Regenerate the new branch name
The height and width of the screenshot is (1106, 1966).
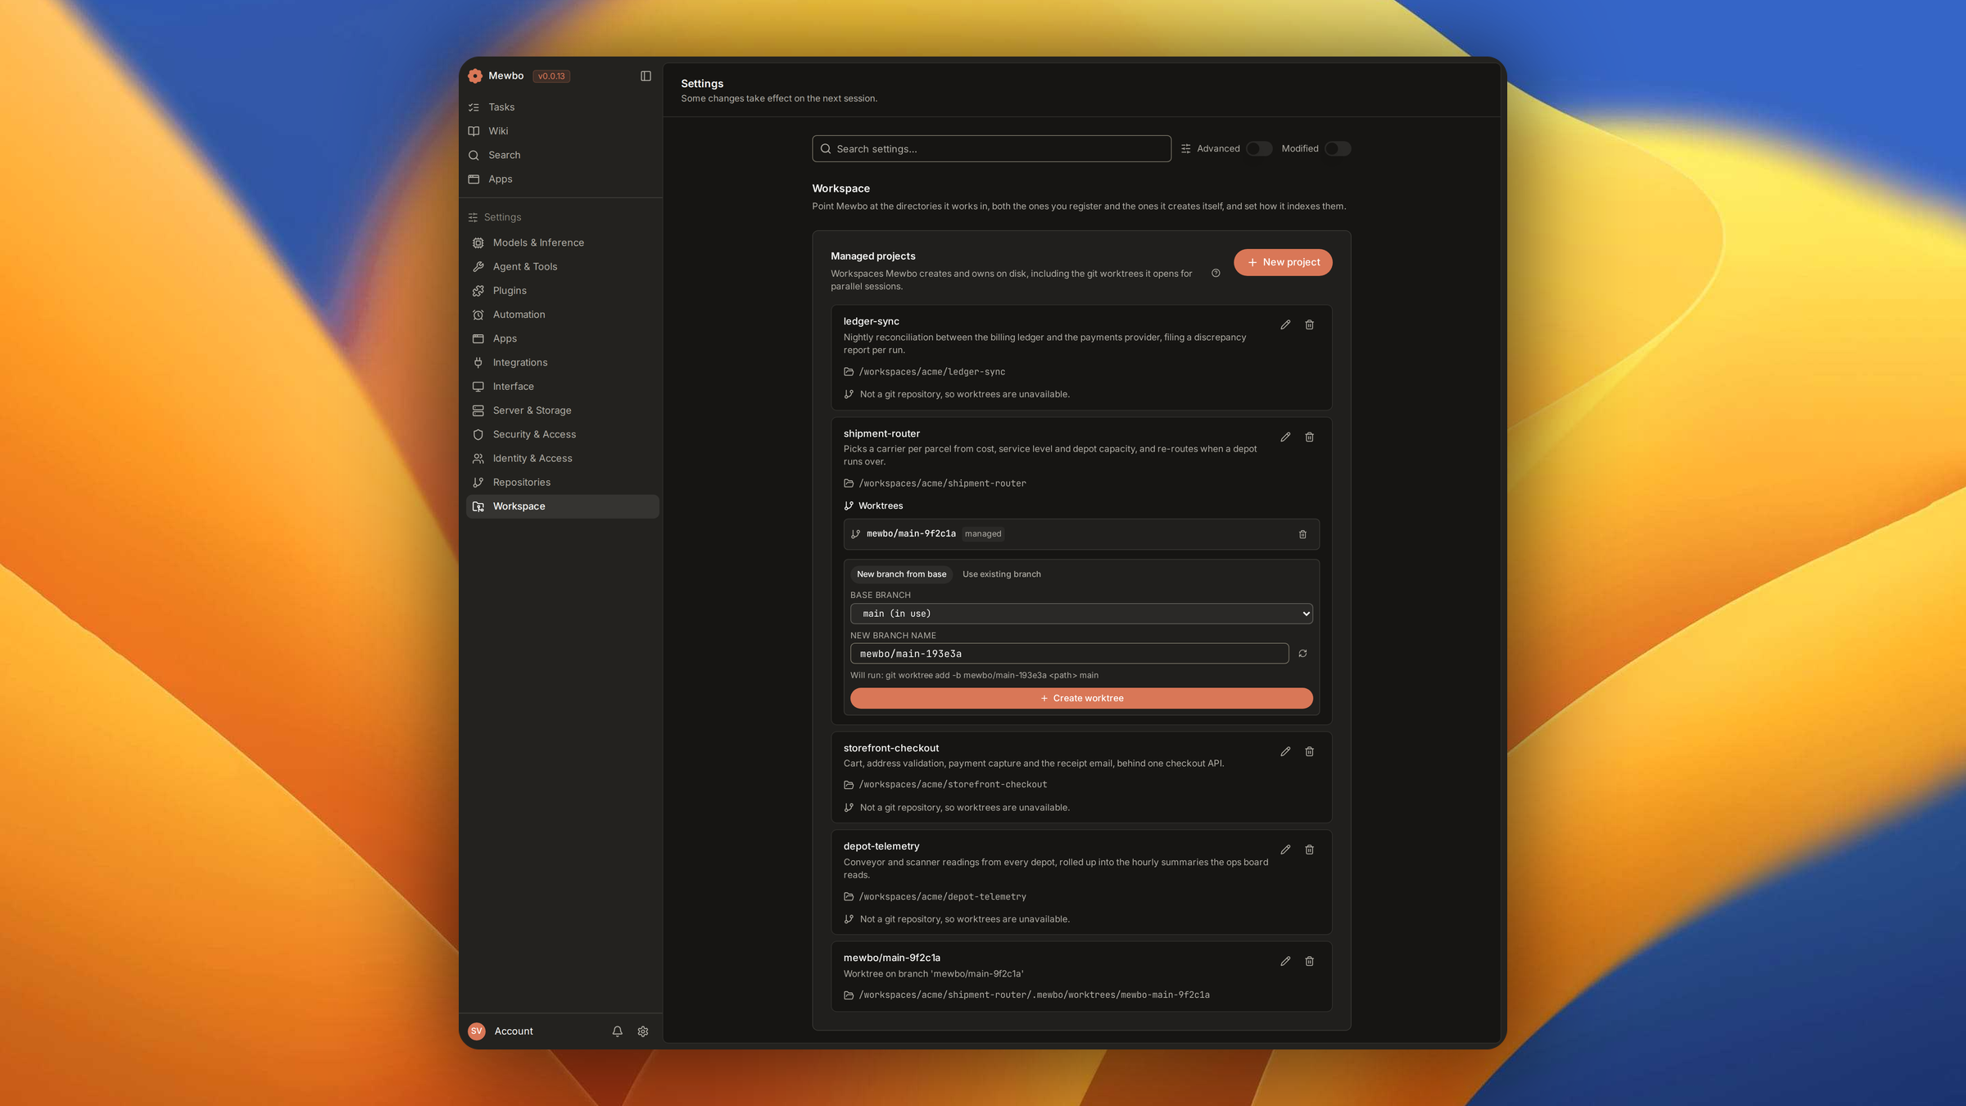click(x=1302, y=654)
